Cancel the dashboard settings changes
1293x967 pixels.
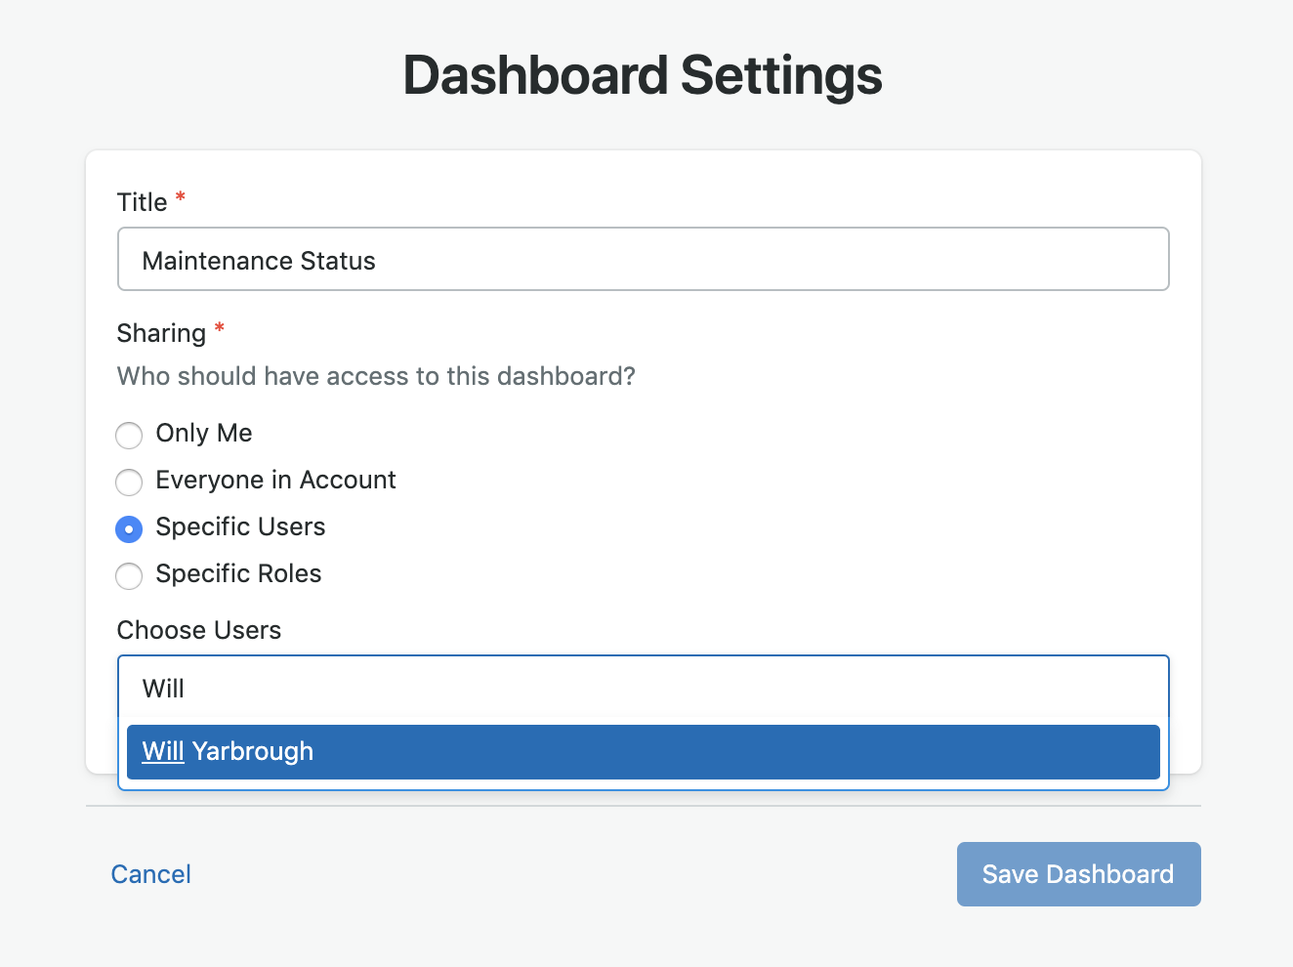tap(150, 874)
